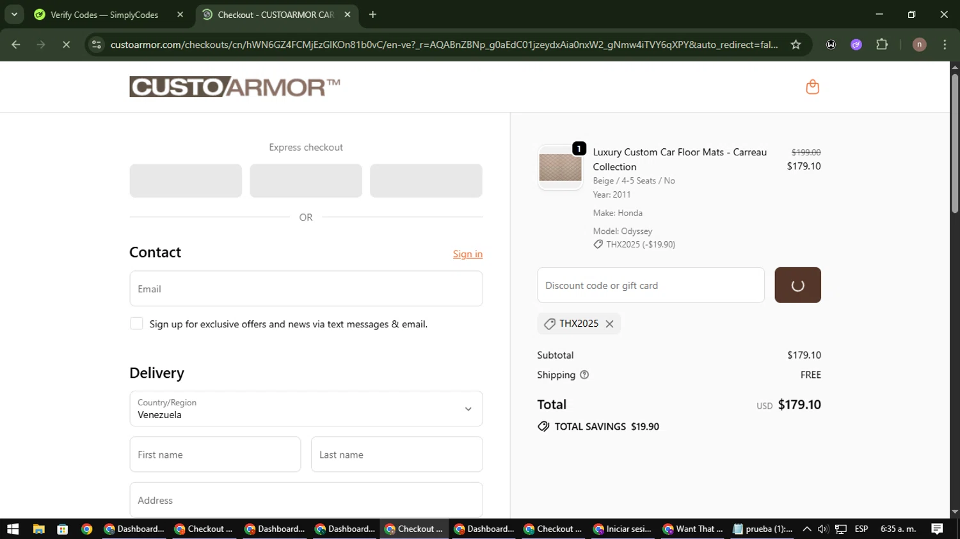Focus the Email input field
Viewport: 960px width, 539px height.
pos(306,288)
